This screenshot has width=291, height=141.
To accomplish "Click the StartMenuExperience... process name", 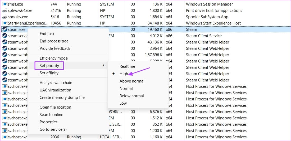I will coord(28,23).
